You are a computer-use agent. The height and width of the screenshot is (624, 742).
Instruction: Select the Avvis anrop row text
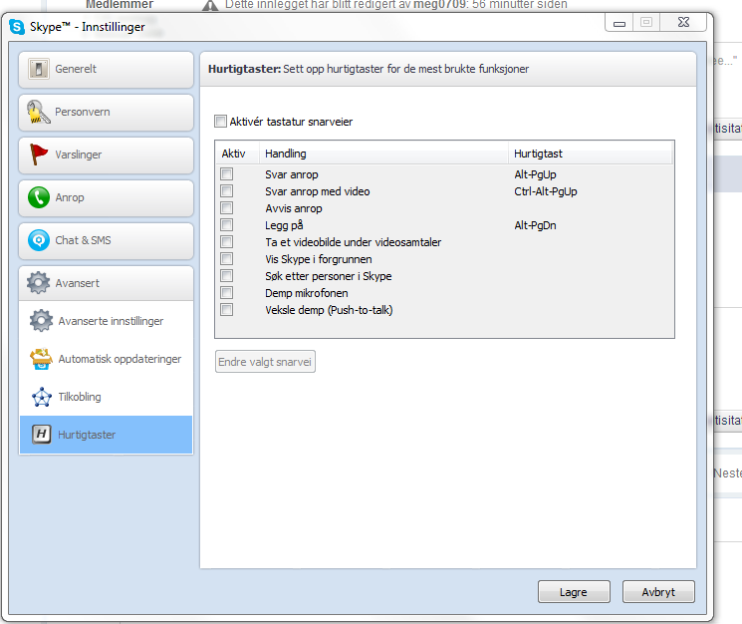click(294, 208)
